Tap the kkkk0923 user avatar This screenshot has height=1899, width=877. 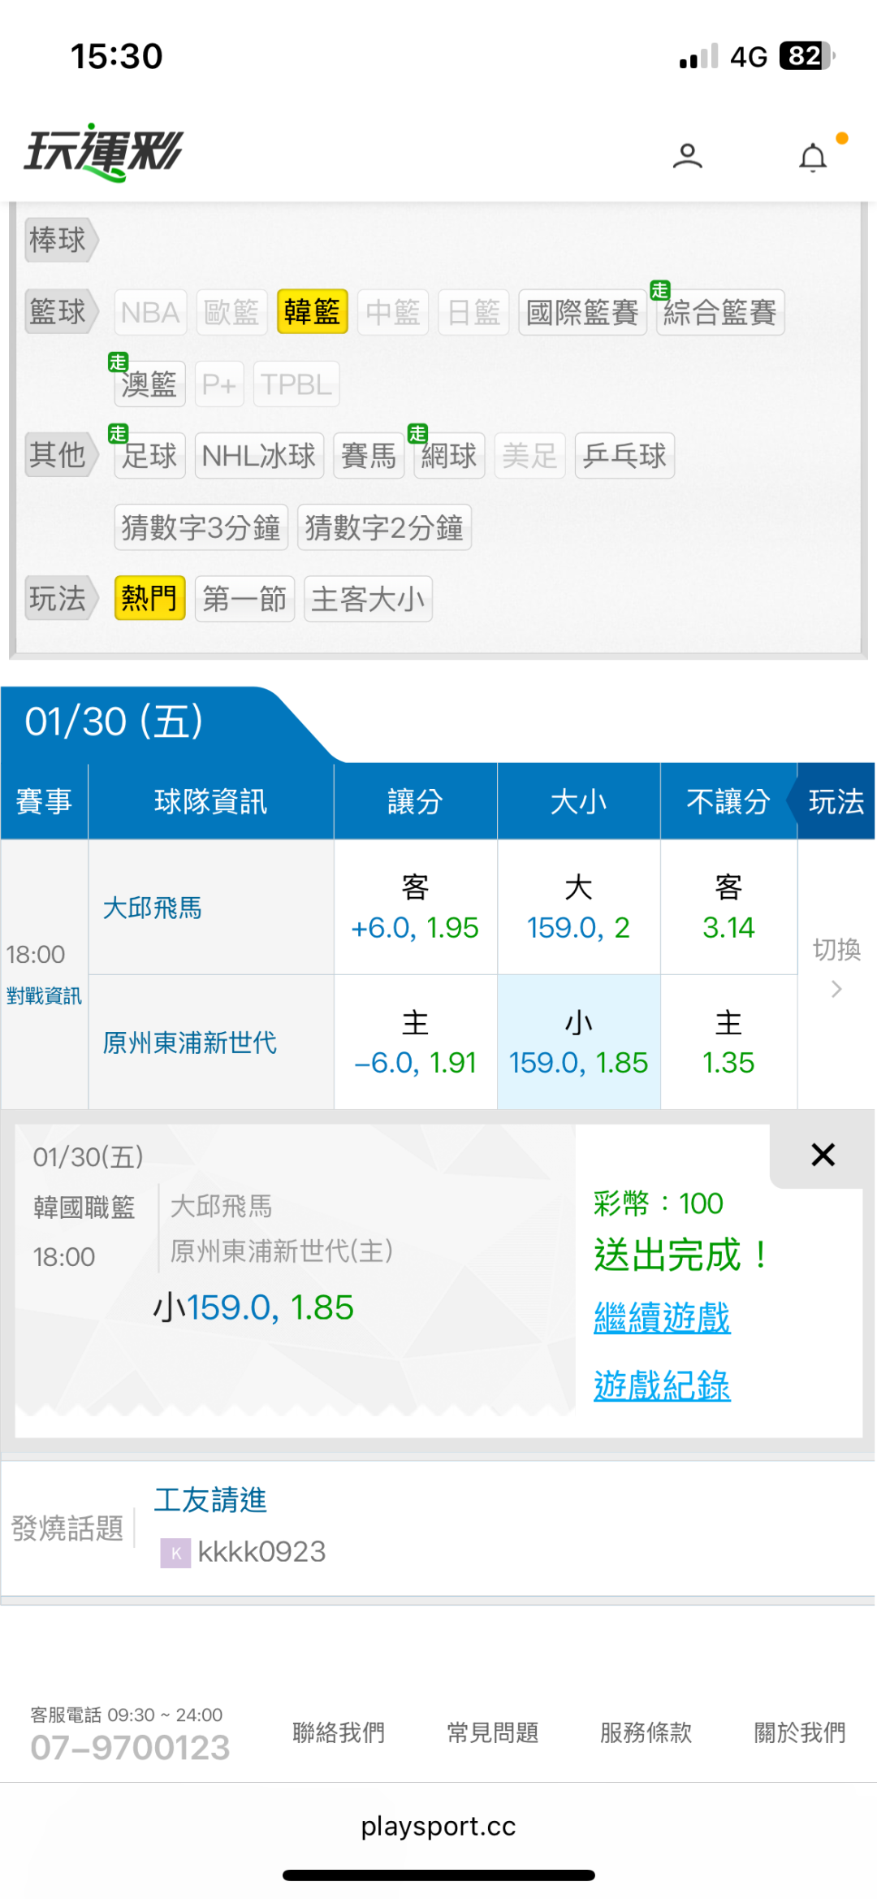tap(175, 1553)
